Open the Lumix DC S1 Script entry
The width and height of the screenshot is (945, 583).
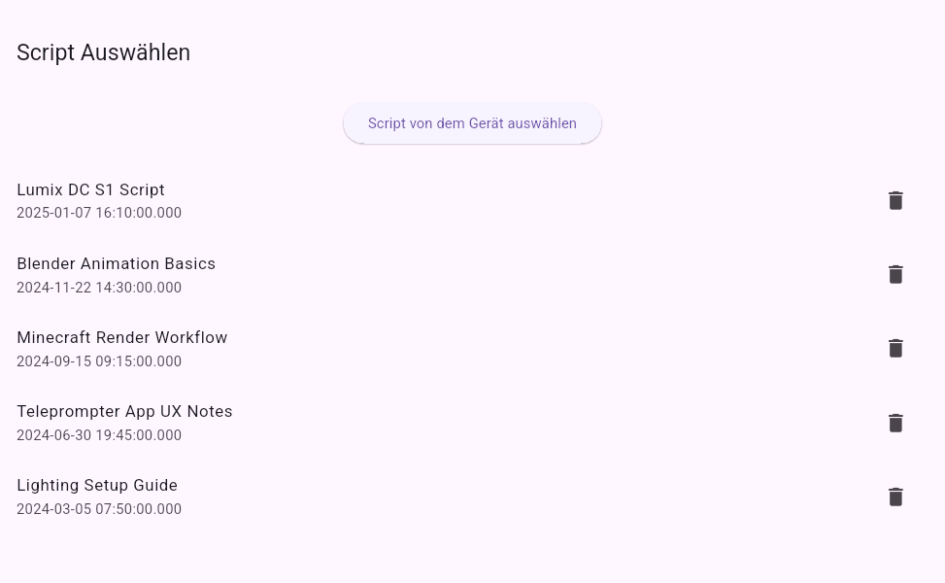(90, 189)
